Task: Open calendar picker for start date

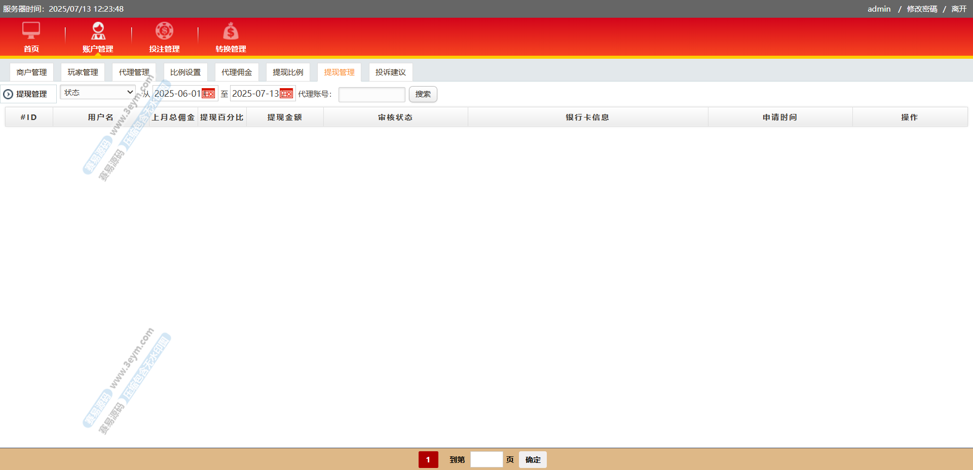Action: (208, 94)
